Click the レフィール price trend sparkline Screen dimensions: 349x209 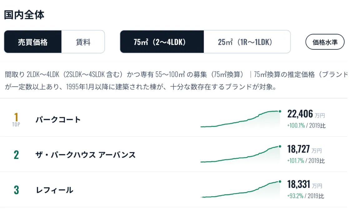241,189
